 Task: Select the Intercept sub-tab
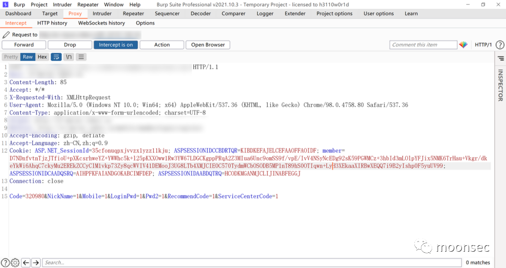point(16,23)
